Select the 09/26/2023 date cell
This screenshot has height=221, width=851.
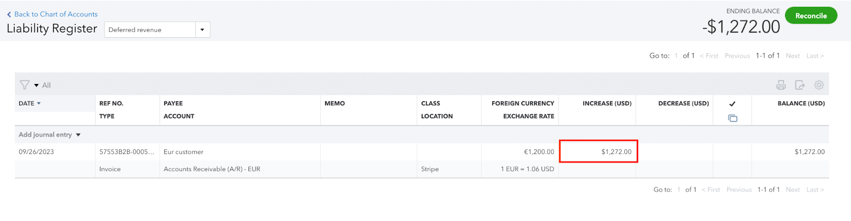[x=36, y=152]
